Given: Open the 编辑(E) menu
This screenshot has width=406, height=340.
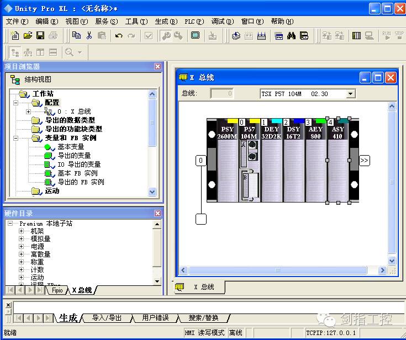Looking at the screenshot, I should pyautogui.click(x=47, y=22).
